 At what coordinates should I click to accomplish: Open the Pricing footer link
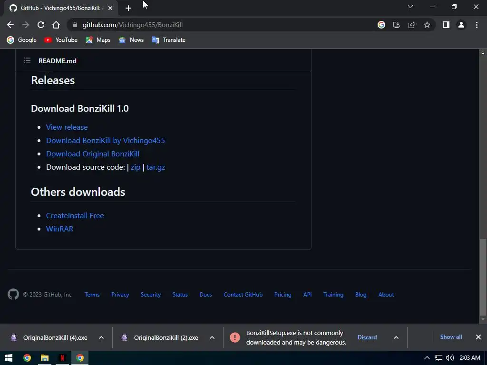[x=282, y=295]
